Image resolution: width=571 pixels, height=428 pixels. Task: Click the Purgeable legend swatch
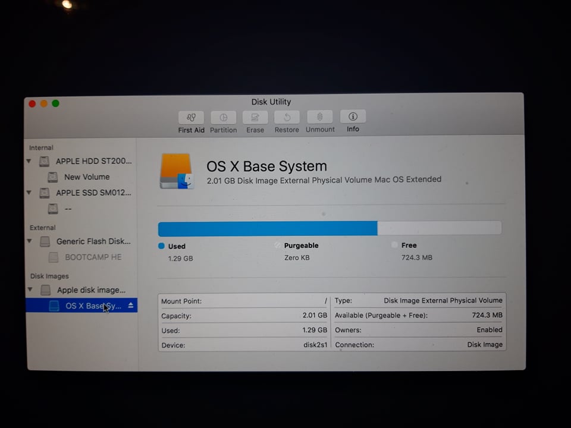[x=278, y=245]
